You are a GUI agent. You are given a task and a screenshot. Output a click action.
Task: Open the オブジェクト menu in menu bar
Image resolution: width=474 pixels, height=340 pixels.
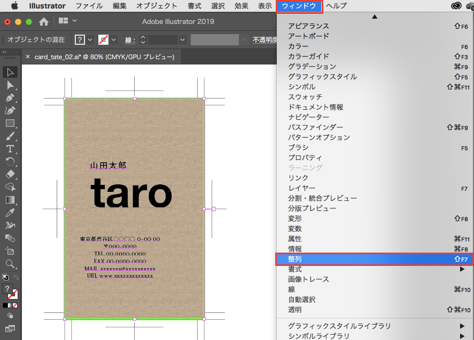(157, 6)
